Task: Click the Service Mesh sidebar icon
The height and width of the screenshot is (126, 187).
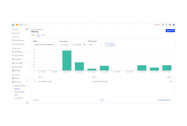Action: [13, 67]
